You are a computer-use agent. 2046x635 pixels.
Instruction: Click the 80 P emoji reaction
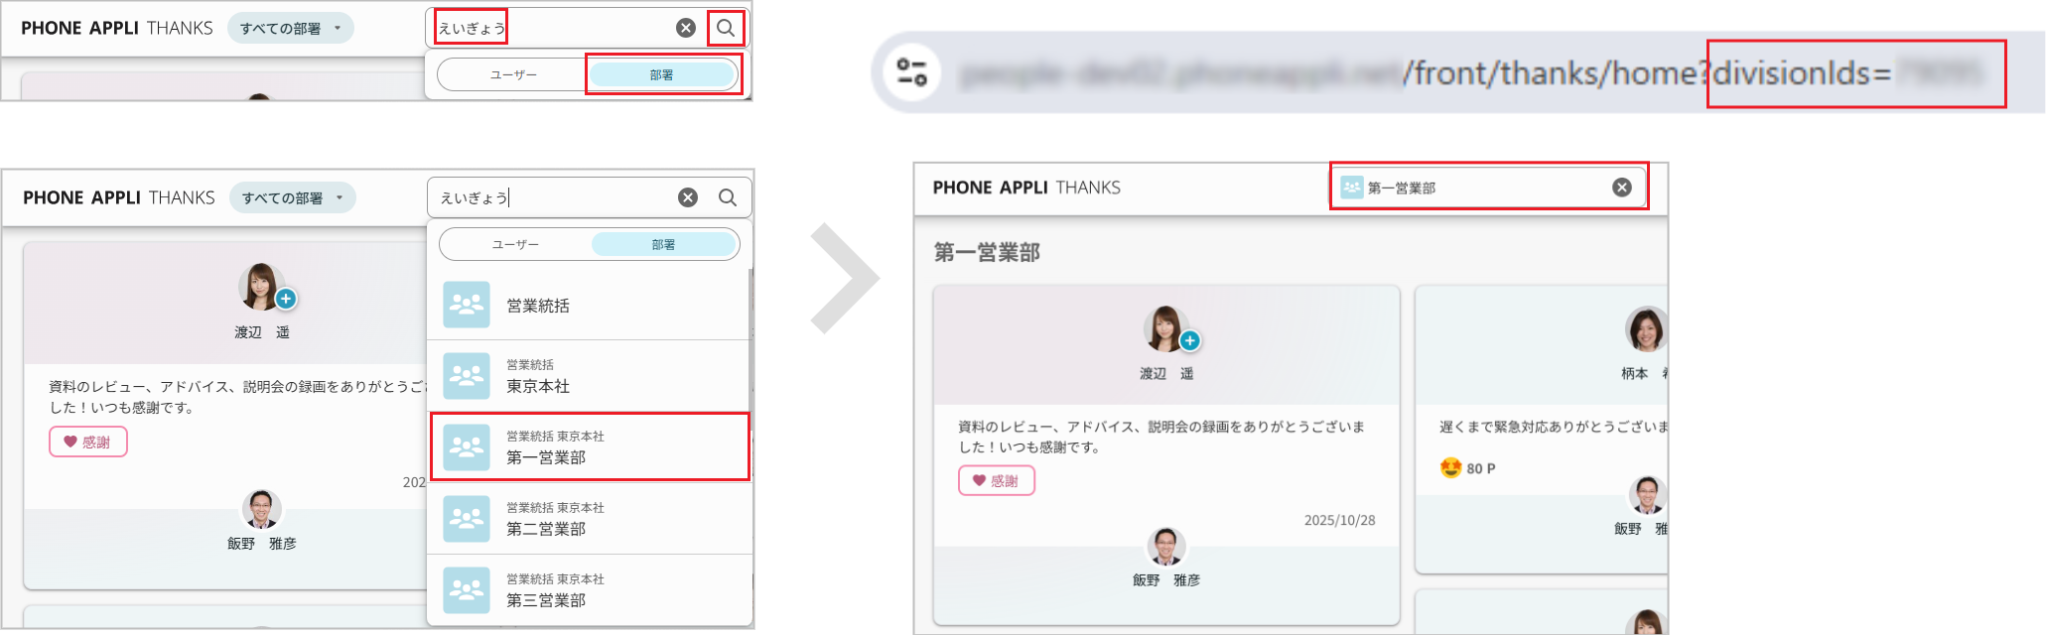pyautogui.click(x=1451, y=467)
